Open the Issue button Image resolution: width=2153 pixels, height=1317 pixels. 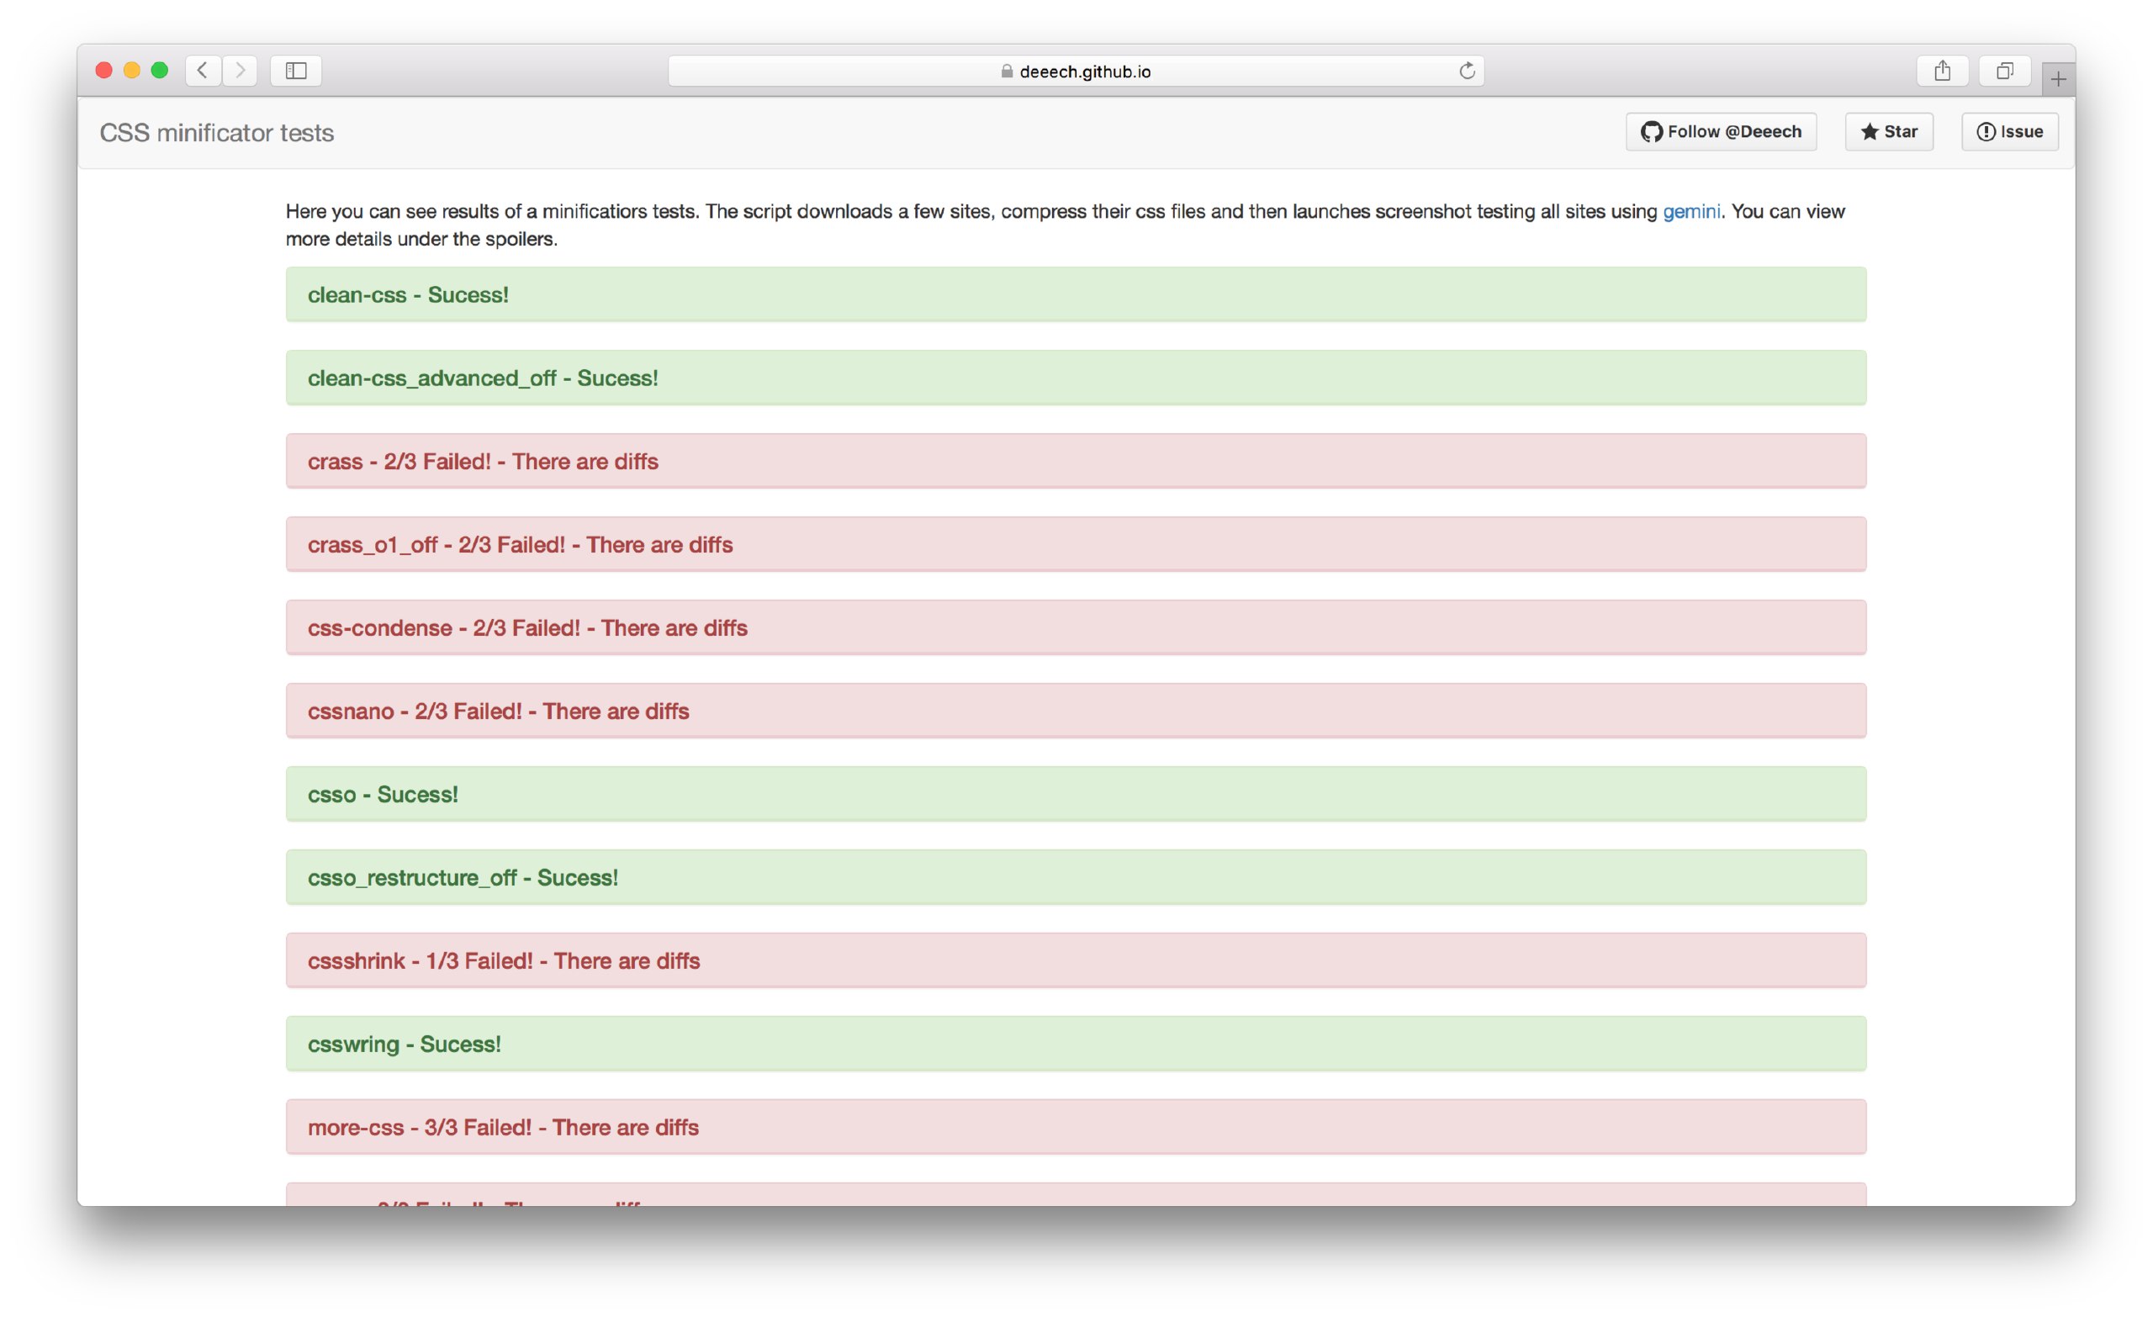pos(2010,132)
